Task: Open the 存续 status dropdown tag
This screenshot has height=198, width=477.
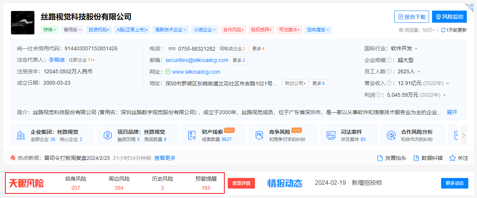Action: (x=50, y=29)
